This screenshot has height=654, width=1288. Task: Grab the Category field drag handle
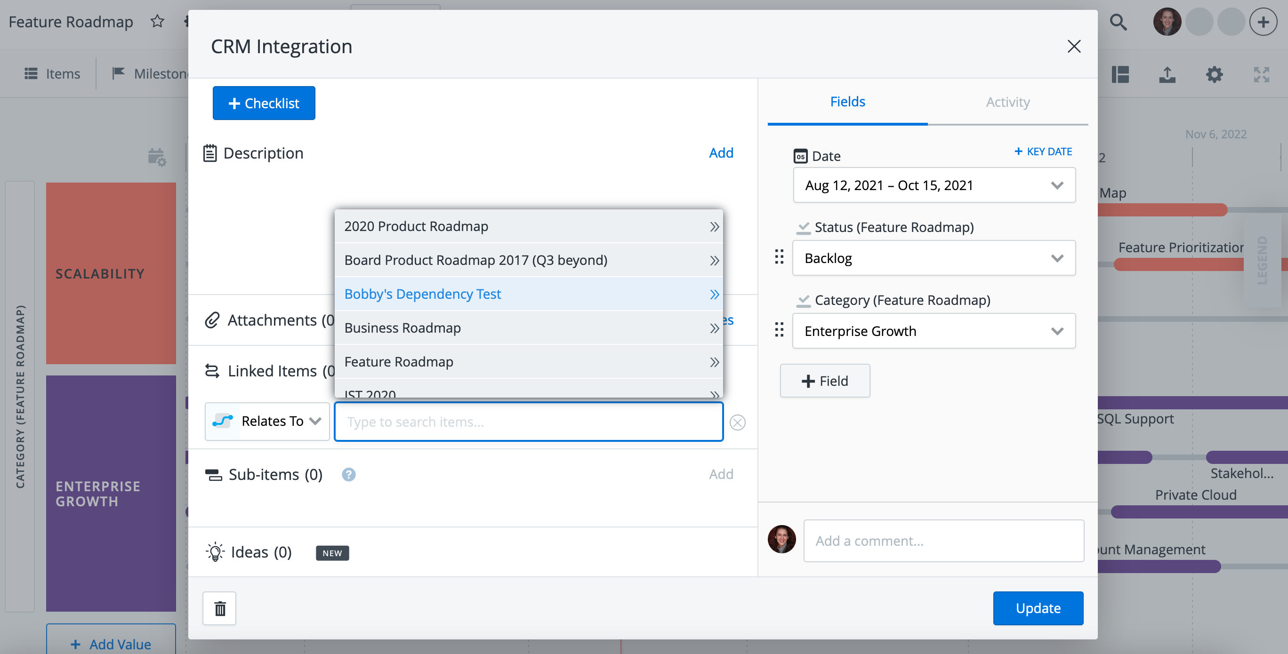(779, 330)
